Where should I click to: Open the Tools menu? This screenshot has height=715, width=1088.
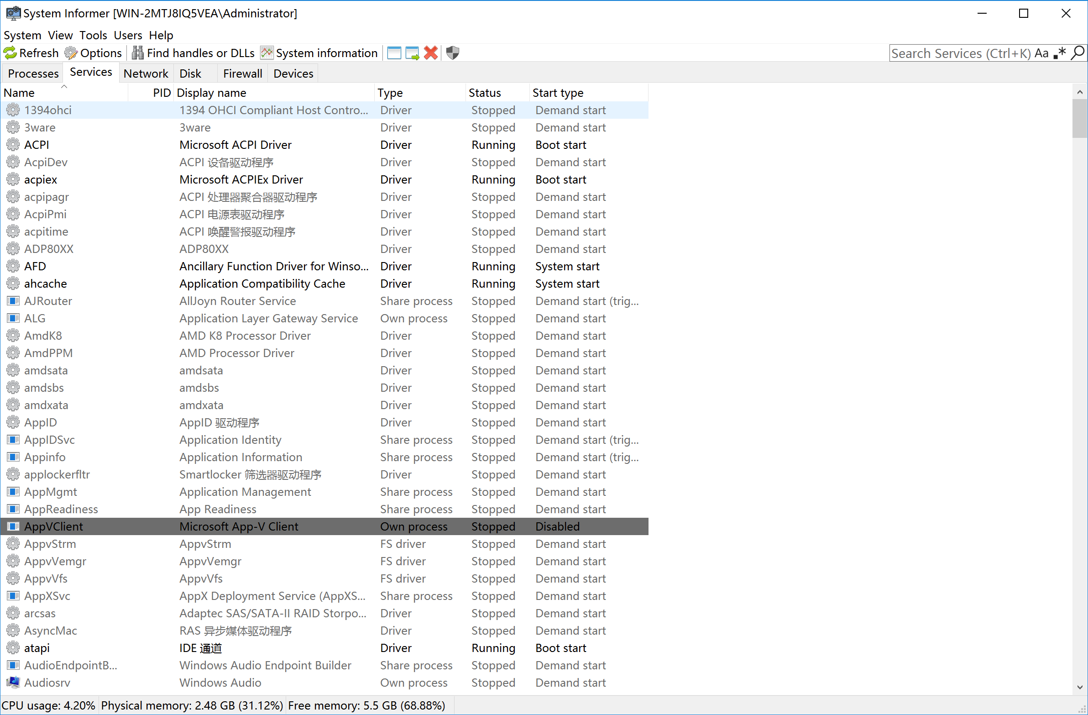[x=93, y=35]
